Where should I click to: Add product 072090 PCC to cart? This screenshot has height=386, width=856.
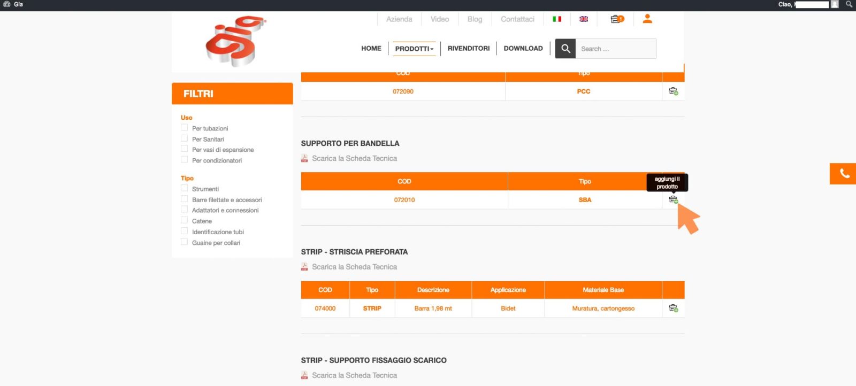click(x=674, y=91)
